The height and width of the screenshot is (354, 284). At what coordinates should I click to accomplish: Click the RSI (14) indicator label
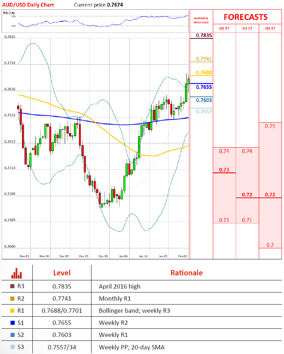(x=9, y=13)
